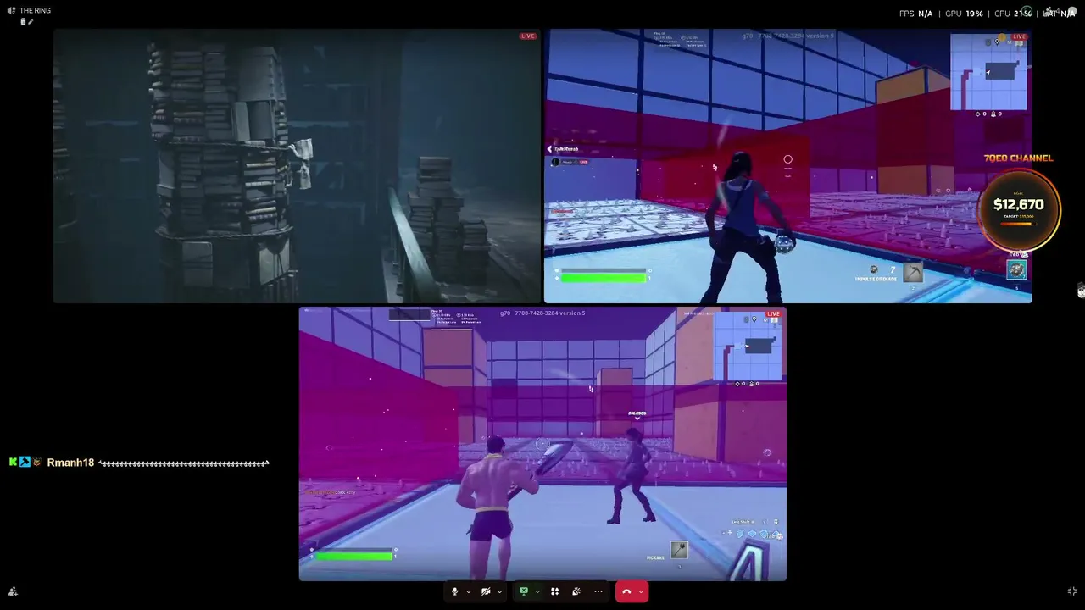Open more call options menu
The image size is (1085, 610).
pos(598,591)
